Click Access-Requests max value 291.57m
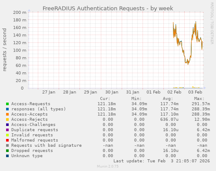 [x=201, y=104]
